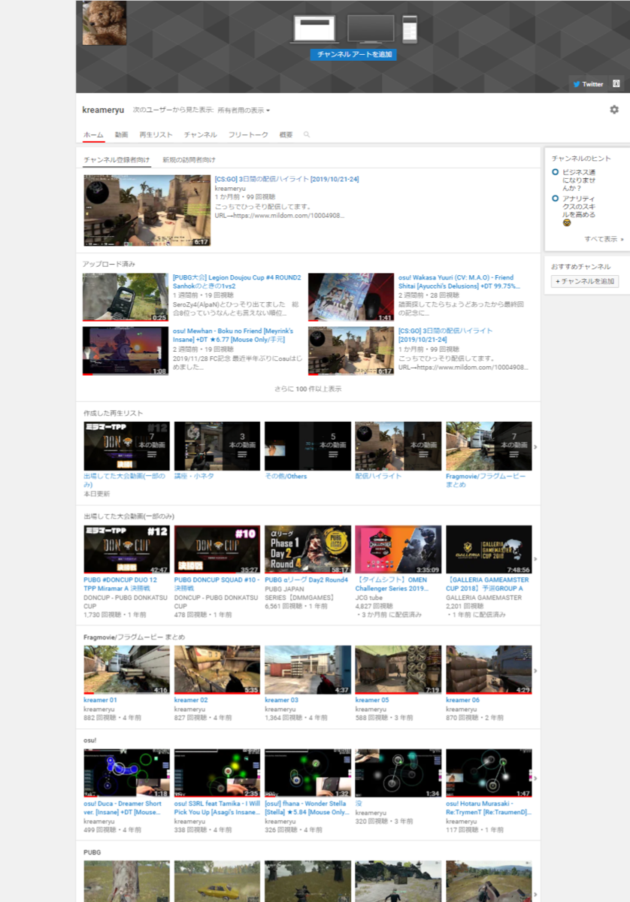Open チャンネル tab

point(200,135)
